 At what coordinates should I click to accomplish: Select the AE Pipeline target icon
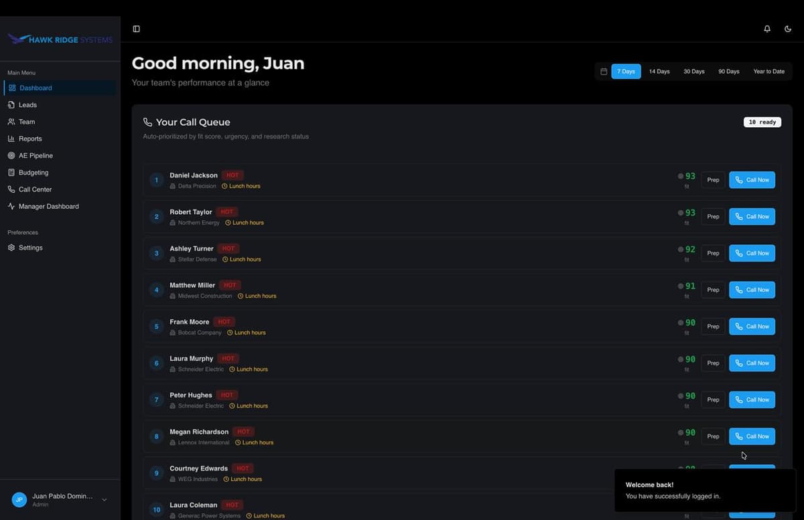click(11, 155)
